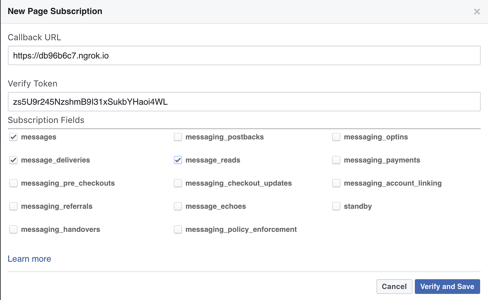488x300 pixels.
Task: Uncheck the messages subscription field
Action: [13, 137]
